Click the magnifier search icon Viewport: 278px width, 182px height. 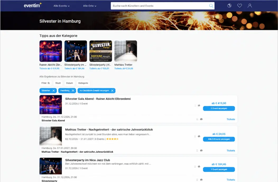tap(211, 6)
